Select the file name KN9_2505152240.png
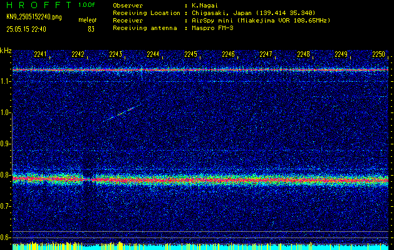394x250 pixels. tap(34, 17)
